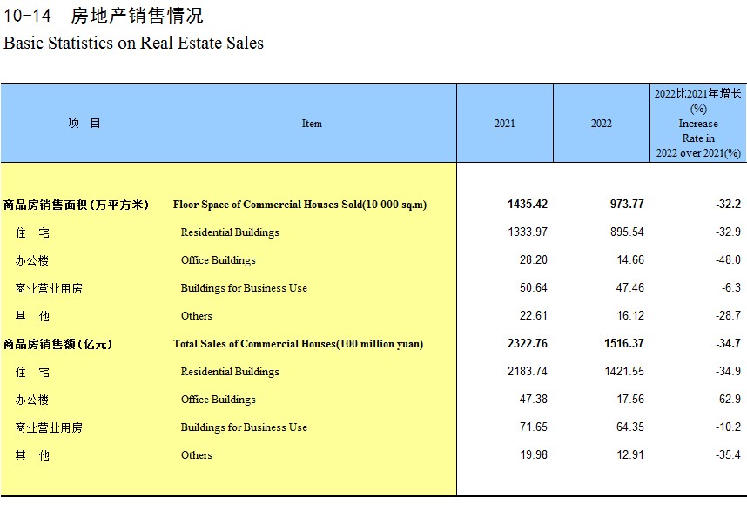Select the 项目 column header

(84, 124)
